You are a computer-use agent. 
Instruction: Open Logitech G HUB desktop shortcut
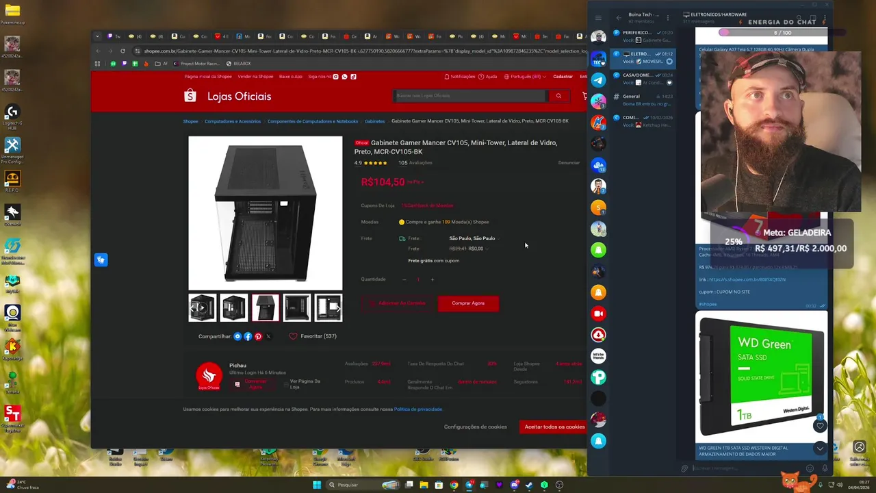pos(12,116)
